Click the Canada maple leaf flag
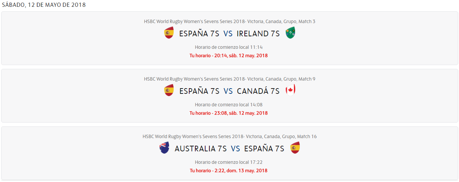The width and height of the screenshot is (459, 182). click(x=290, y=90)
